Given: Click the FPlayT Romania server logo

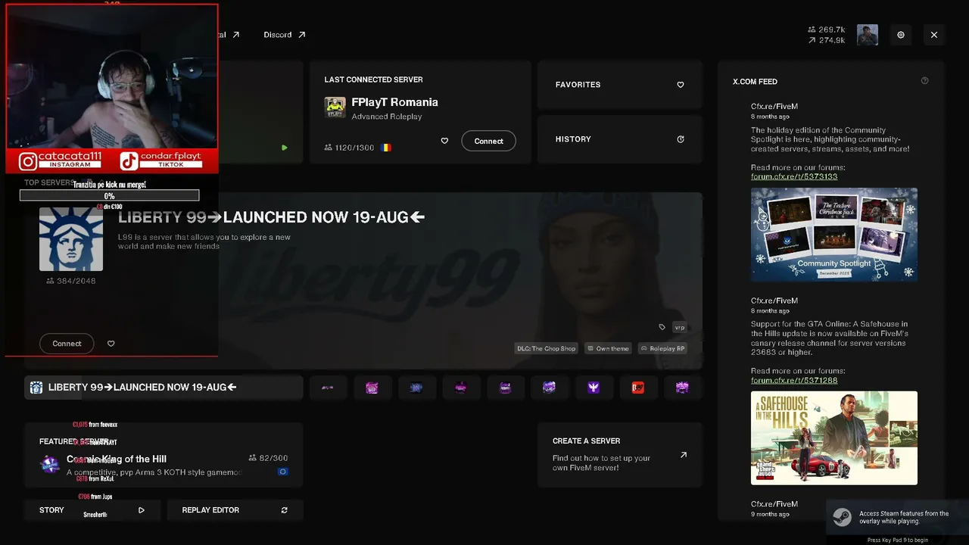Looking at the screenshot, I should click(335, 107).
